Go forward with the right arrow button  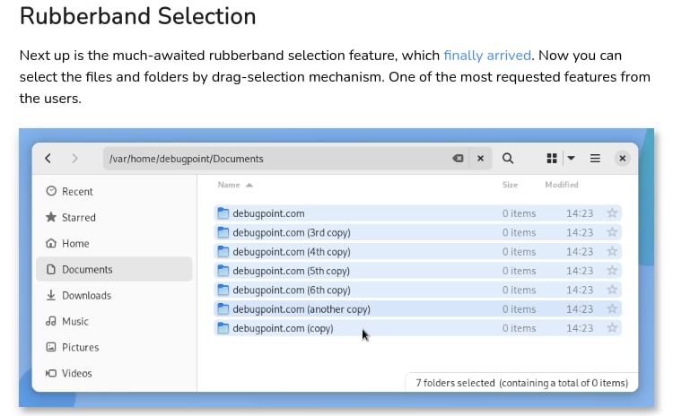tap(74, 159)
